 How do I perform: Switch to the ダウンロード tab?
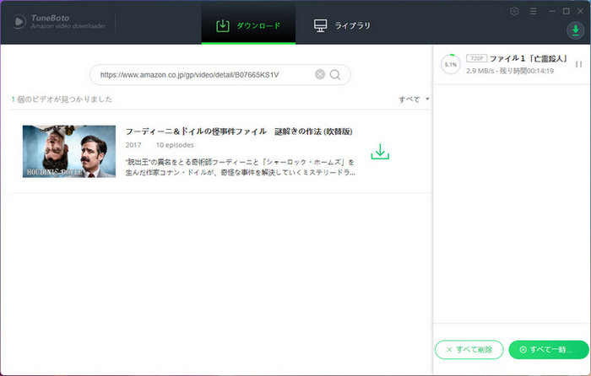[248, 25]
